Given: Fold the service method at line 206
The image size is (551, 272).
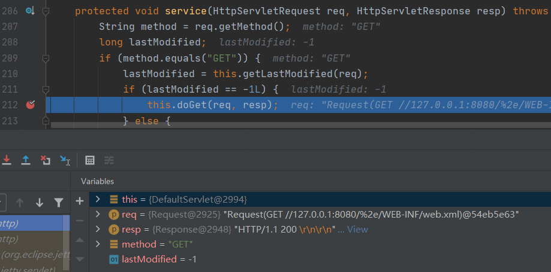Looking at the screenshot, I should pyautogui.click(x=46, y=11).
